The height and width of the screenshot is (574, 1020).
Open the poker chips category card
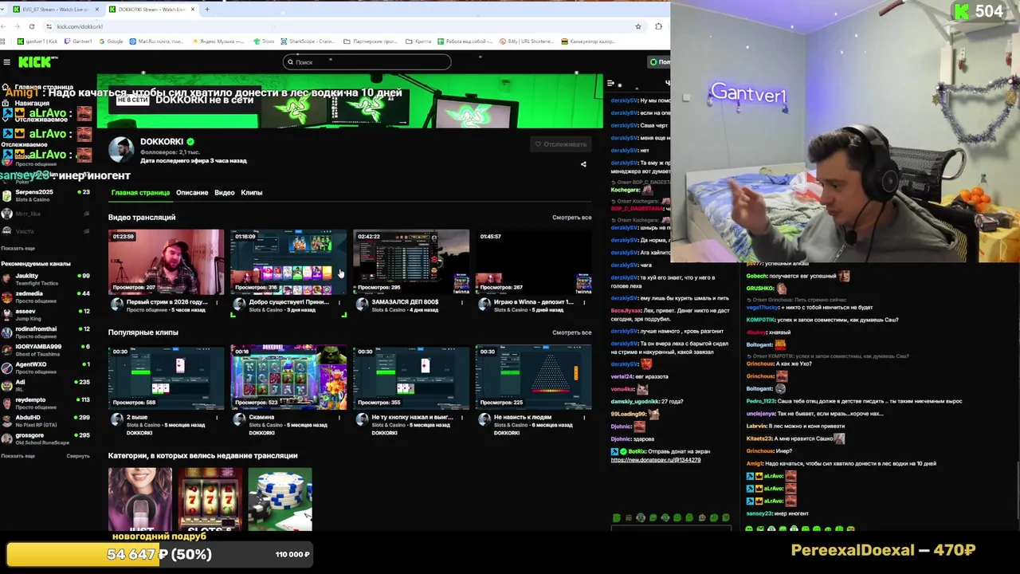pyautogui.click(x=280, y=499)
